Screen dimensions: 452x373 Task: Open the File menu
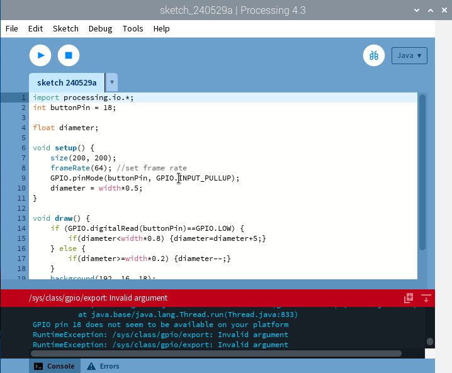pyautogui.click(x=11, y=29)
